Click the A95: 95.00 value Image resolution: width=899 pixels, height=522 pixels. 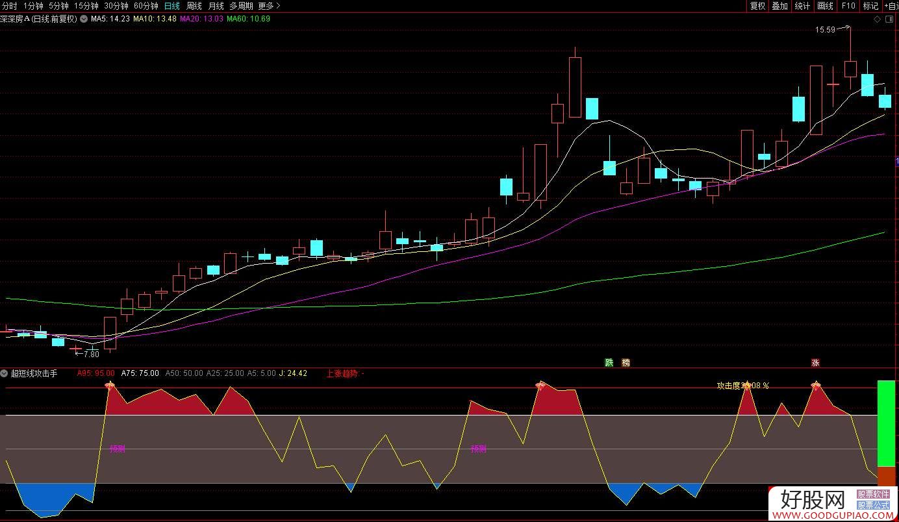click(96, 373)
